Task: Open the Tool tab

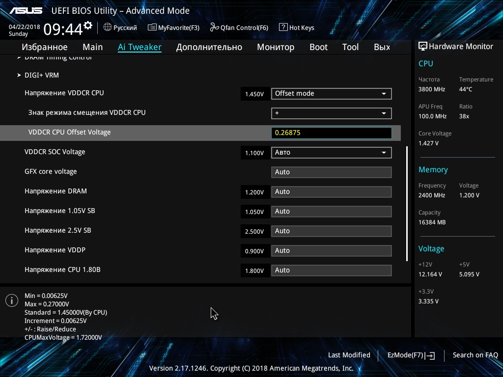Action: [350, 47]
